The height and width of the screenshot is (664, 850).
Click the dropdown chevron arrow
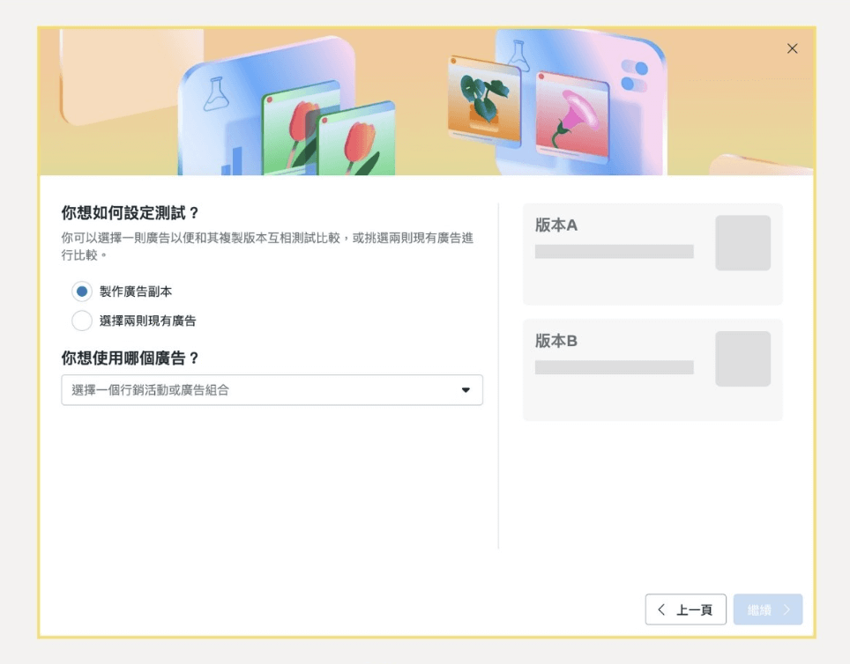[466, 390]
